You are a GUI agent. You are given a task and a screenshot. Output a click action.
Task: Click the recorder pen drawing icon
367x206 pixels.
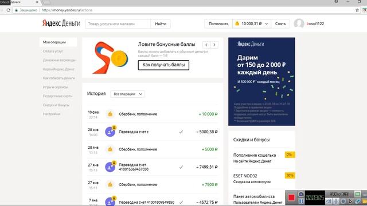pos(358,201)
